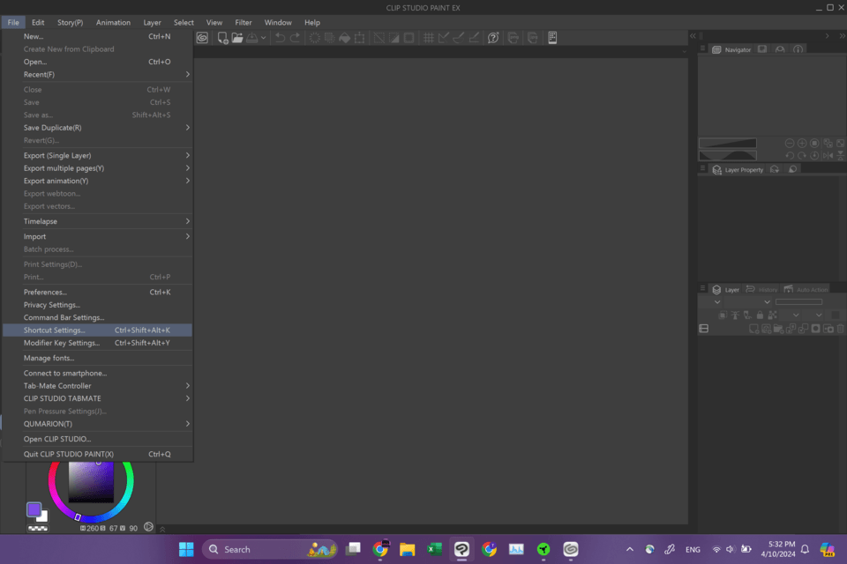Choose Shortcut Settings... in File menu
This screenshot has width=847, height=564.
click(x=97, y=330)
